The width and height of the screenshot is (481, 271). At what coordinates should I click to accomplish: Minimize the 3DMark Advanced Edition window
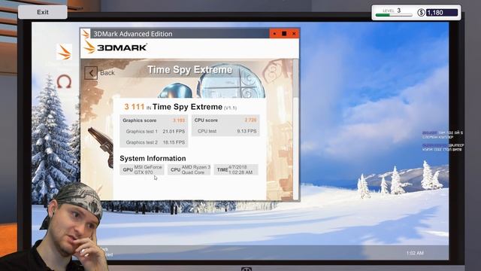274,33
